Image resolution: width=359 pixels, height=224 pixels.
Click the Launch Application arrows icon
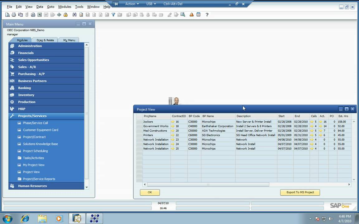pyautogui.click(x=59, y=15)
